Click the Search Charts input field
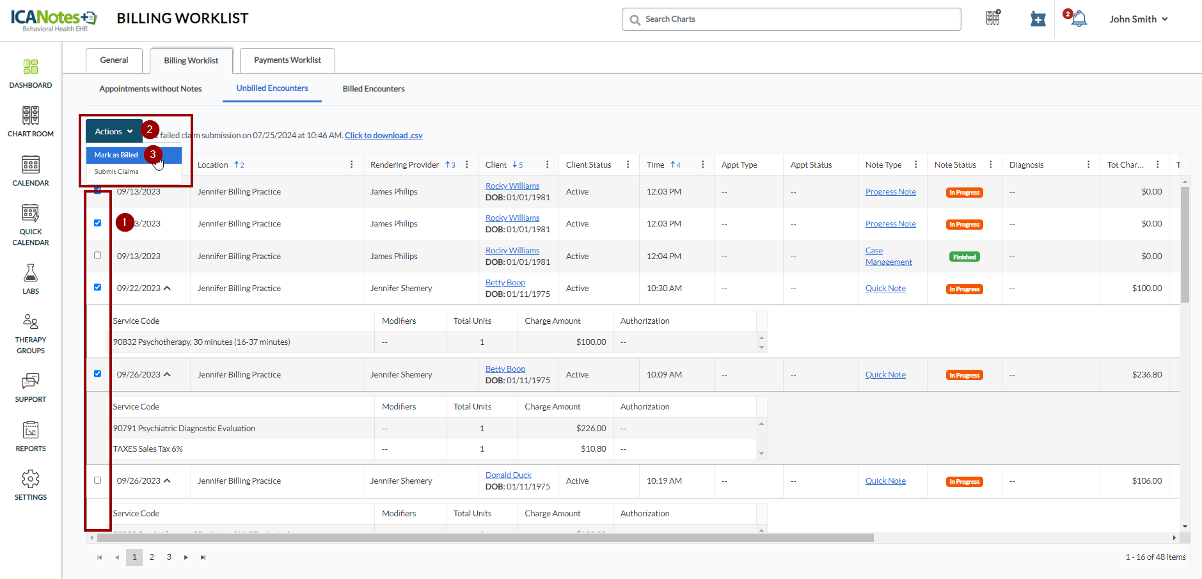 coord(791,19)
